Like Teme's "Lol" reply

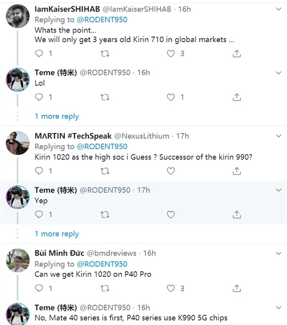171,97
